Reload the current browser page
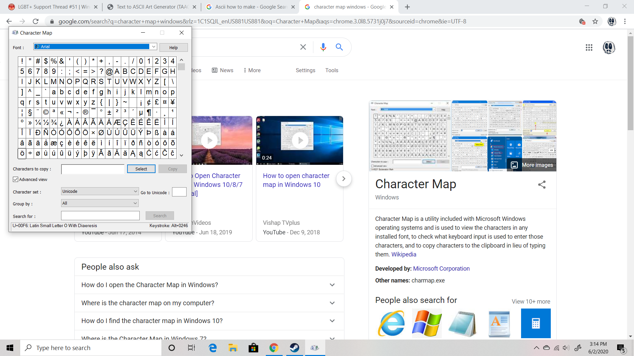634x356 pixels. point(36,21)
